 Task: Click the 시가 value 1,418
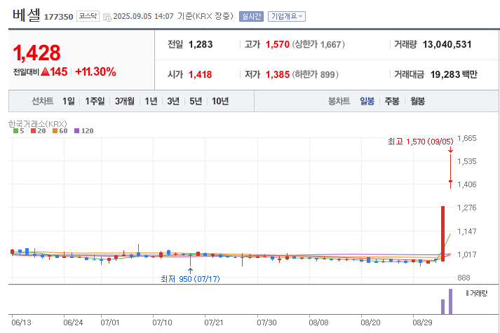200,74
